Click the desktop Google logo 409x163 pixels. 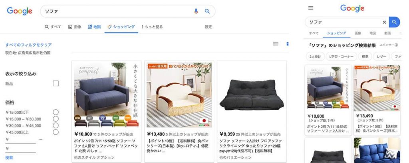pos(20,11)
